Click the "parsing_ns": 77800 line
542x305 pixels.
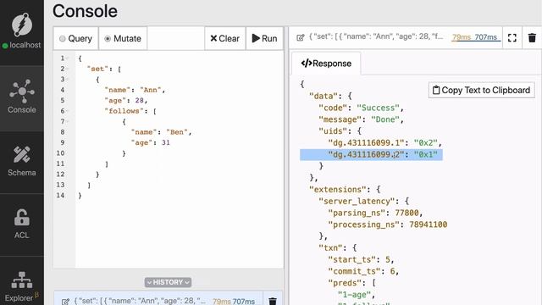click(x=375, y=213)
